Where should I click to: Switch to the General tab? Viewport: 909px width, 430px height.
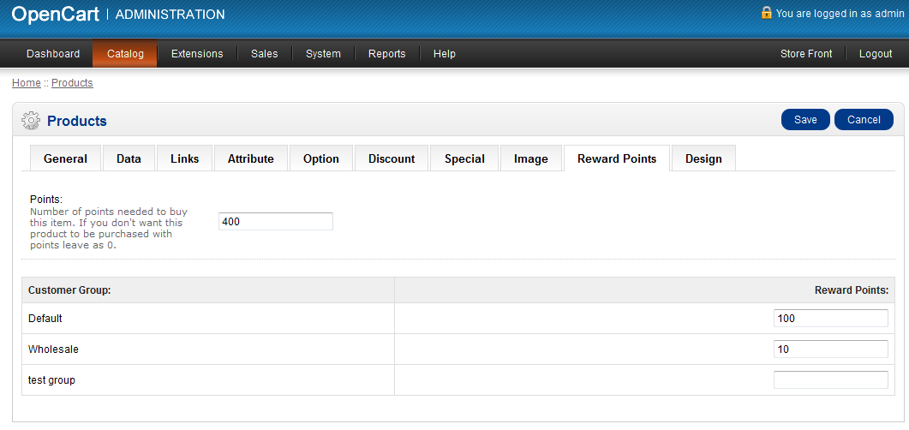(x=65, y=158)
